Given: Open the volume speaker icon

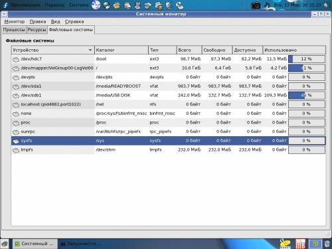Looking at the screenshot, I should (326, 5).
